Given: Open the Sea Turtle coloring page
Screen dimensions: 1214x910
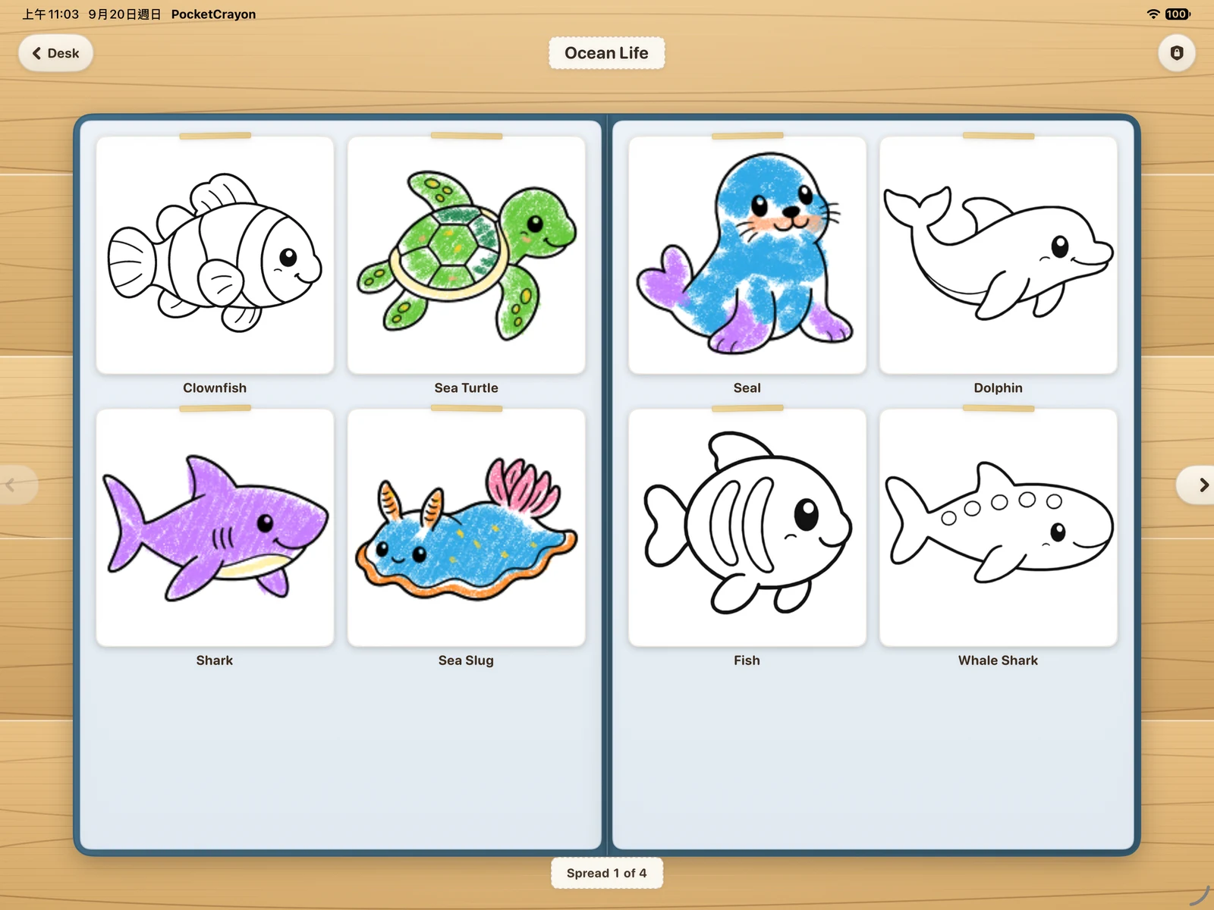Looking at the screenshot, I should [466, 255].
